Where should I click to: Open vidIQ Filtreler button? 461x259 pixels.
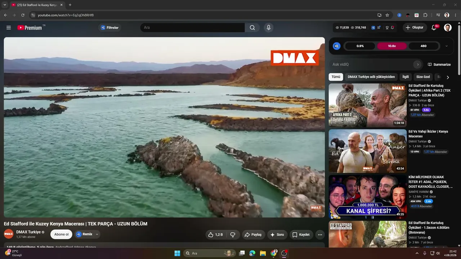[110, 28]
